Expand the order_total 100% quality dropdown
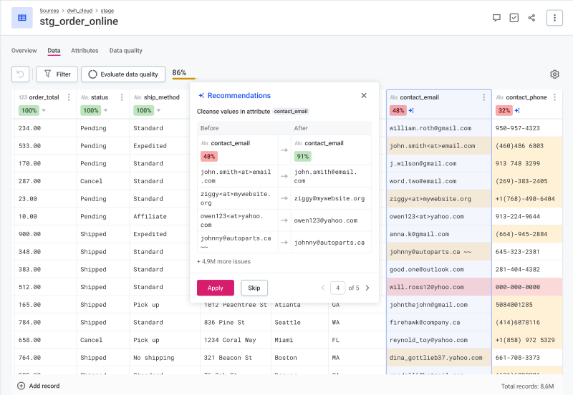 click(44, 111)
